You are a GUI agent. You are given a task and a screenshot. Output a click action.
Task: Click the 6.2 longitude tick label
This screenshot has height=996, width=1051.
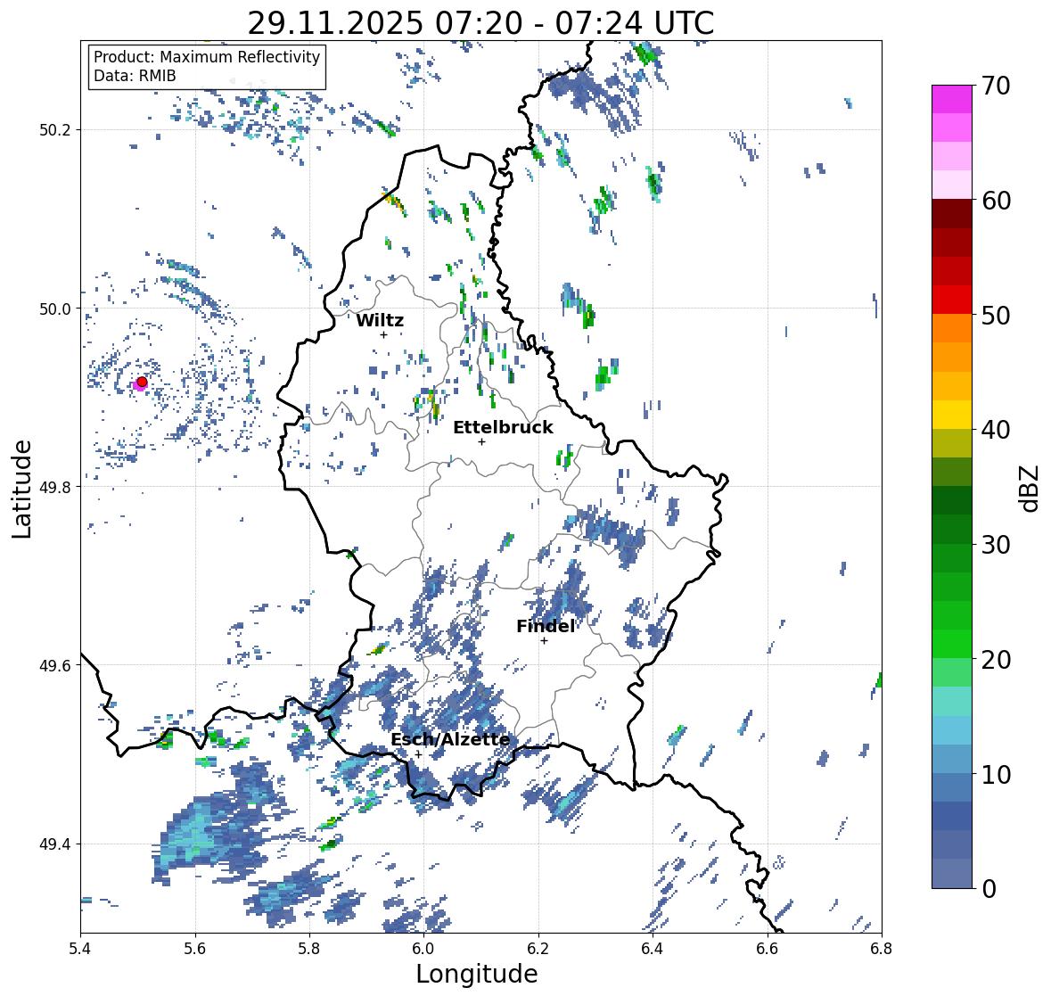538,949
